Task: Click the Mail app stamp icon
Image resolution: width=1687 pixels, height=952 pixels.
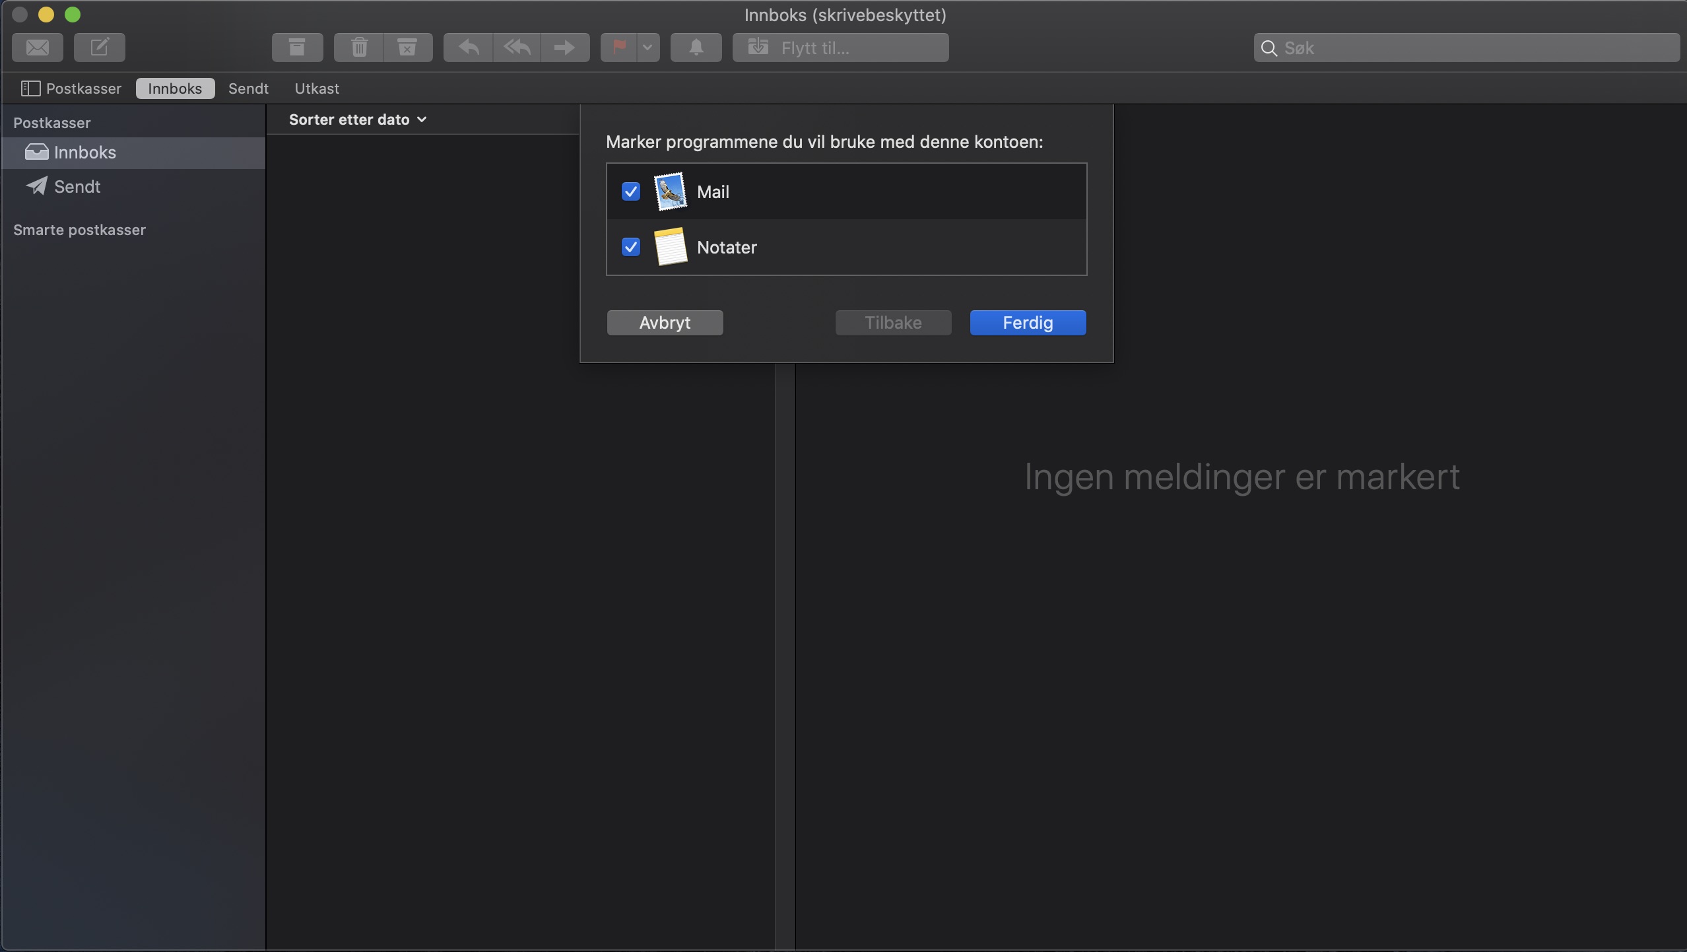Action: (671, 191)
